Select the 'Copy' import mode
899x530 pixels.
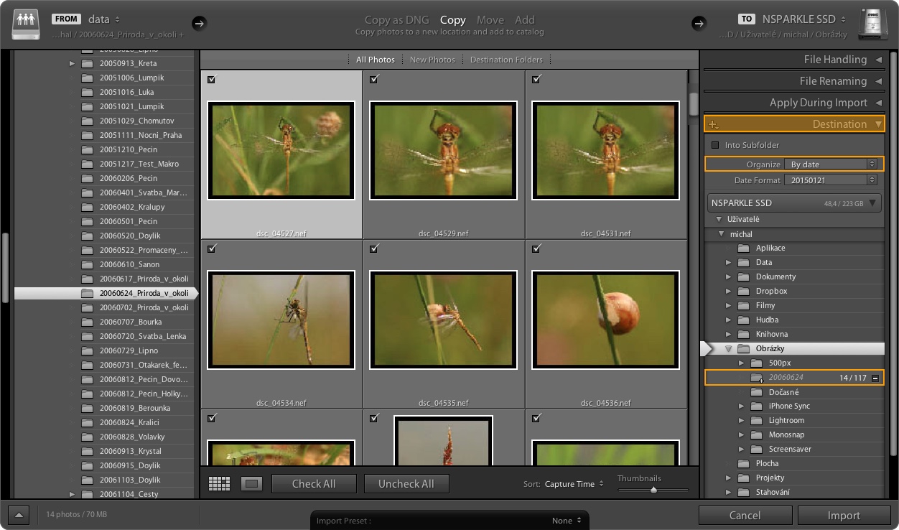(452, 20)
